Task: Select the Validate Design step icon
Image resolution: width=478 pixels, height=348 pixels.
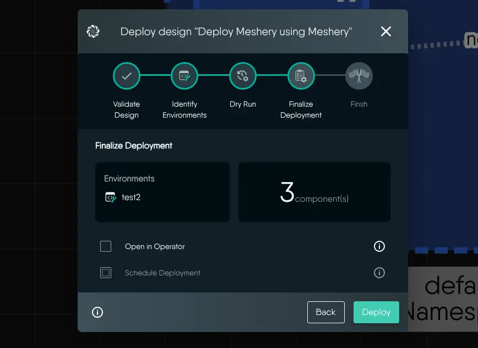Action: (127, 76)
